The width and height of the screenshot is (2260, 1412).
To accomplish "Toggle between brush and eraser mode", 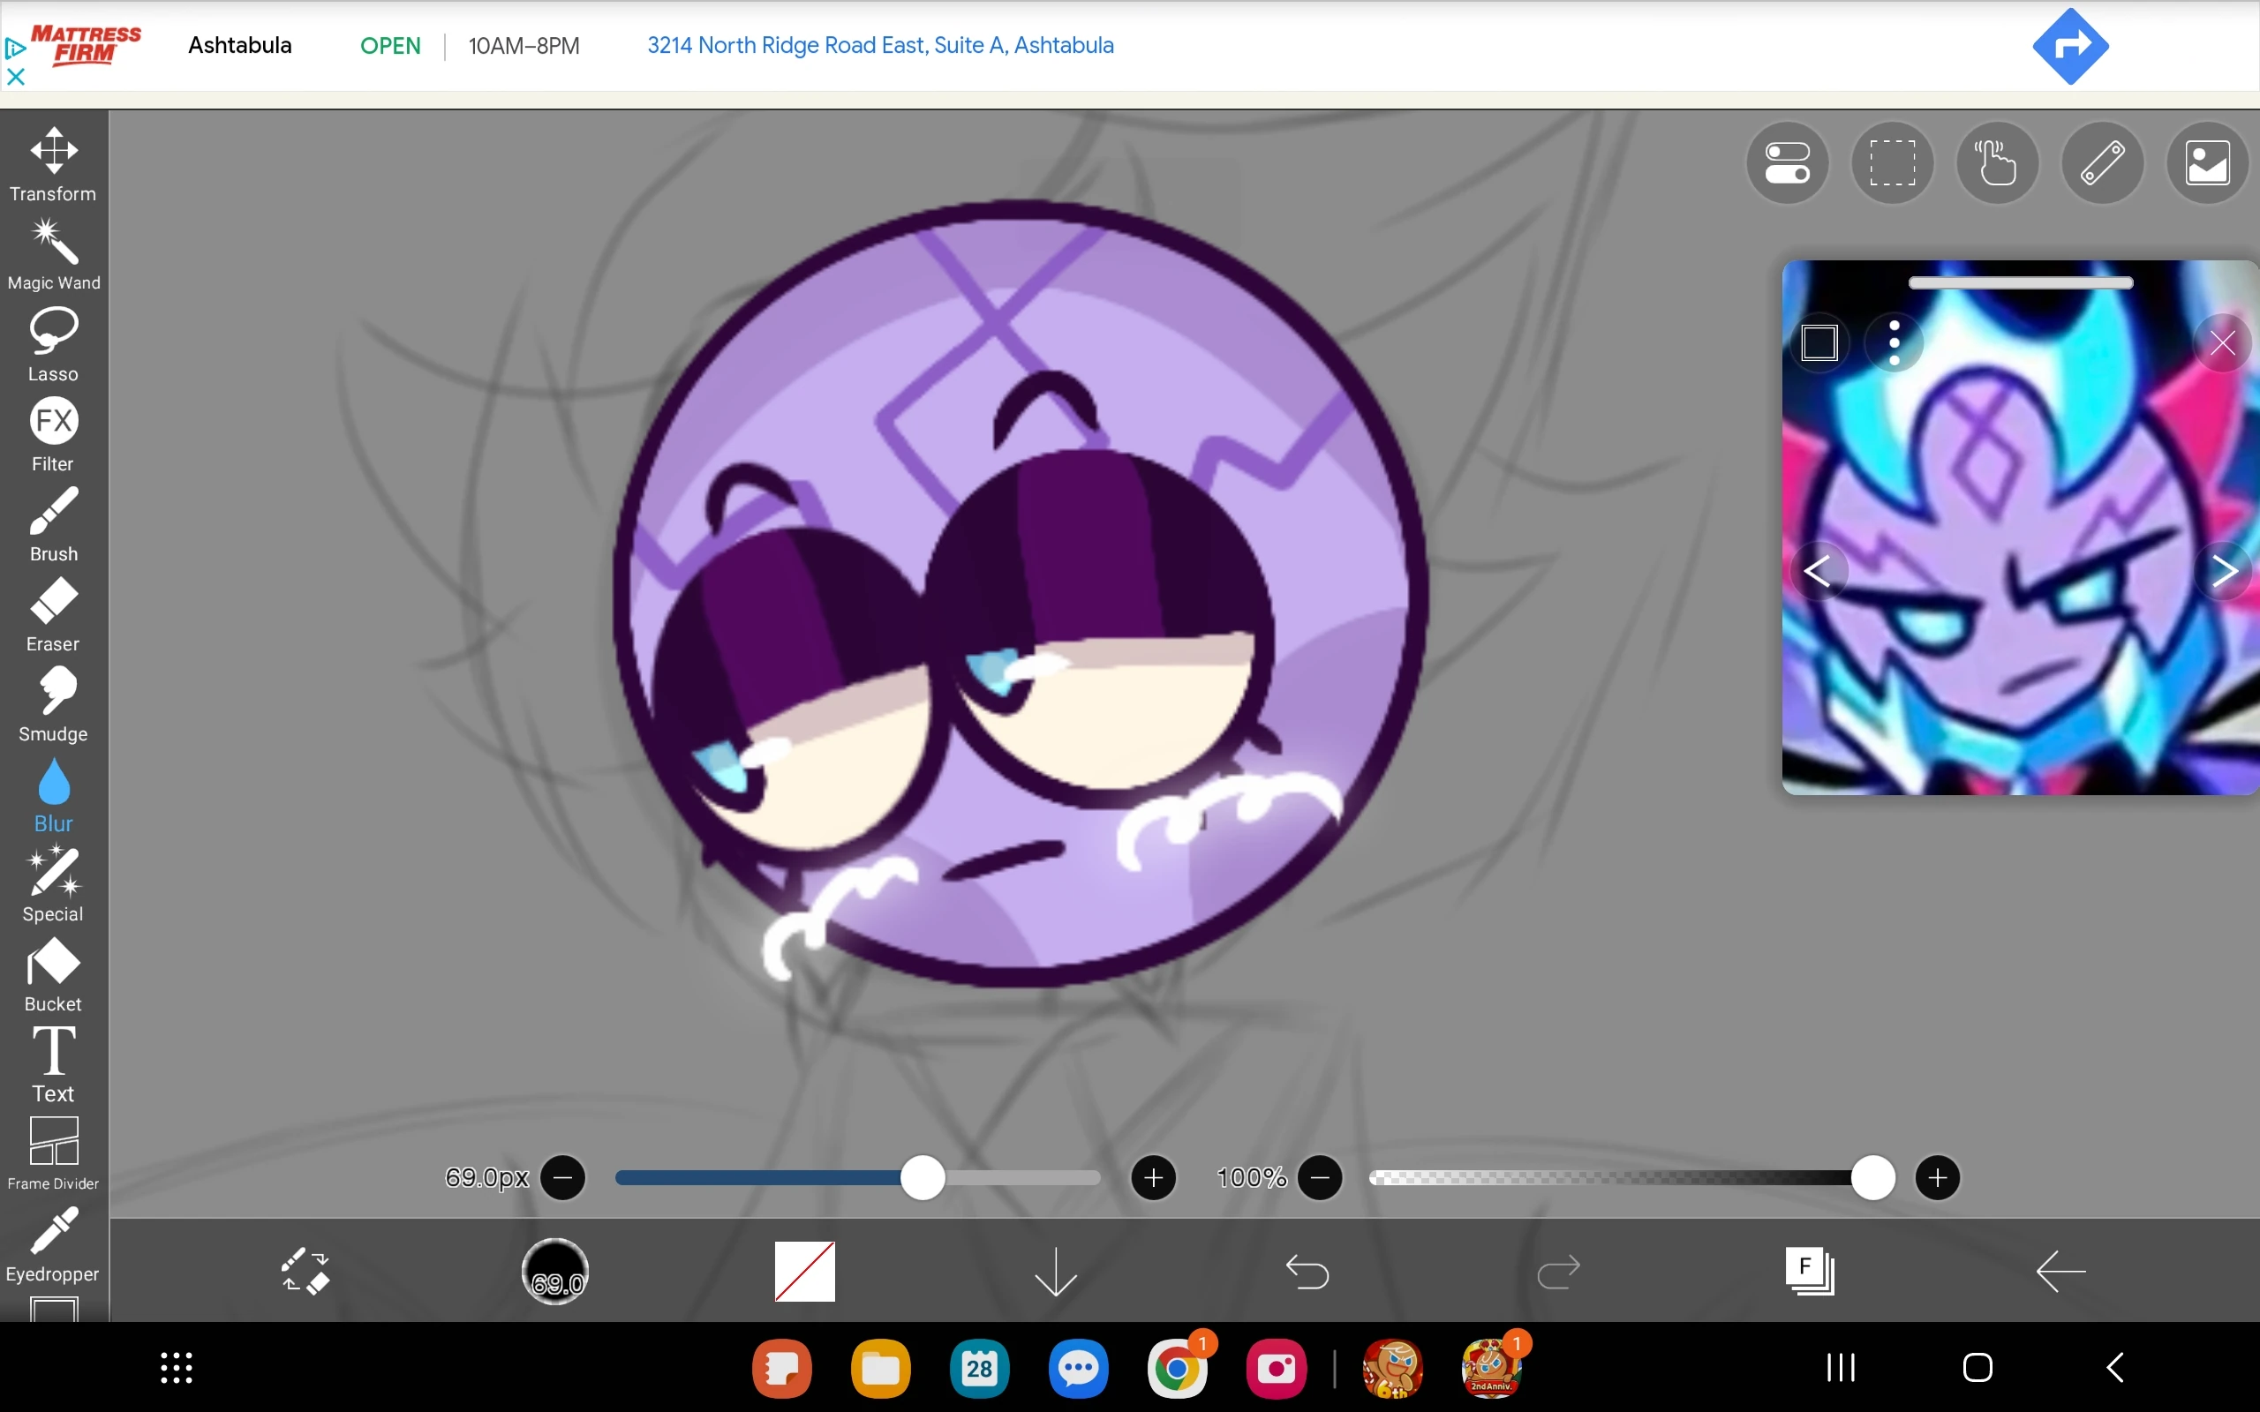I will 307,1270.
